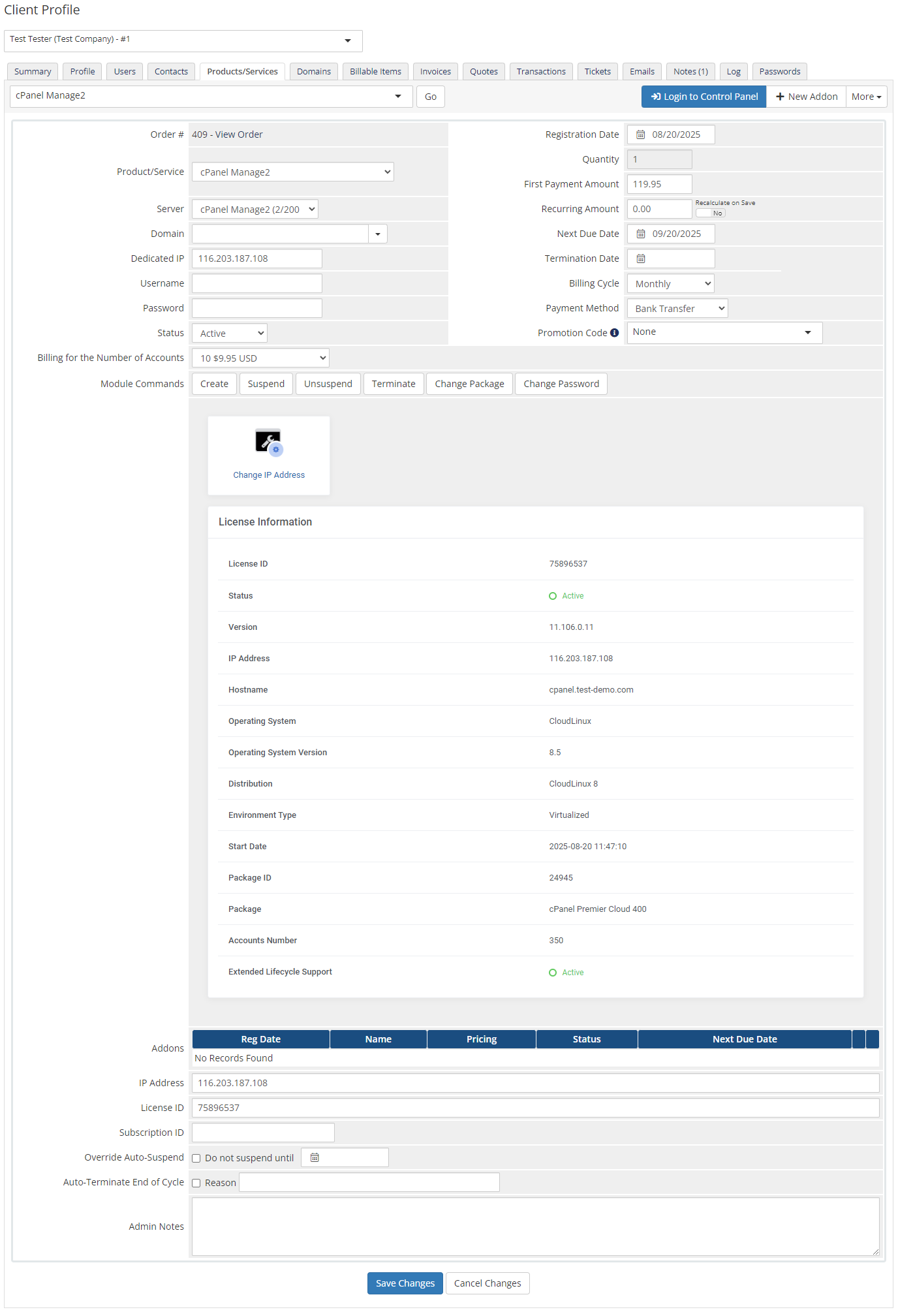Run the Suspend module command
The height and width of the screenshot is (1314, 898).
tap(266, 384)
